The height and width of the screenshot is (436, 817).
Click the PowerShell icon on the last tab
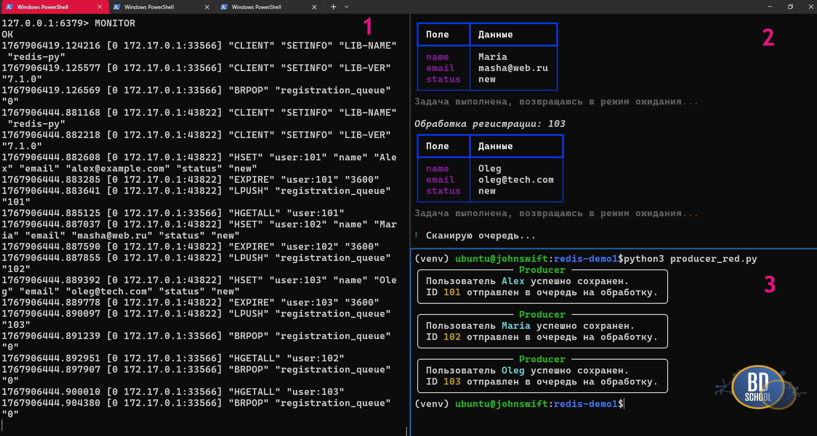[224, 7]
